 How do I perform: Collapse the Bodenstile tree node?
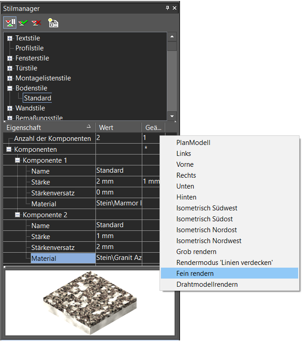(10, 88)
